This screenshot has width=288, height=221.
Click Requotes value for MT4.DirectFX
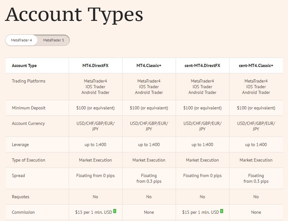click(x=96, y=197)
